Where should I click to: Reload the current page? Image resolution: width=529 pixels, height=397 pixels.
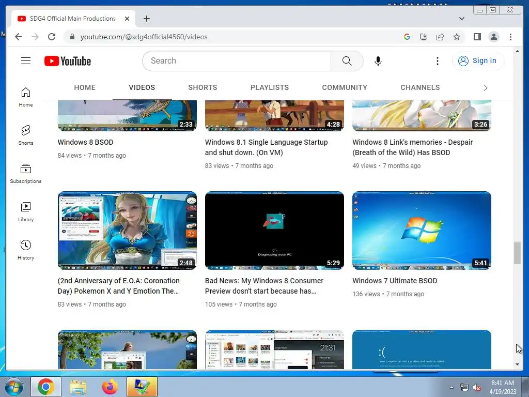[52, 37]
